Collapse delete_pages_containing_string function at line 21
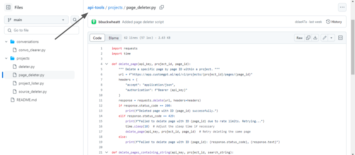The width and height of the screenshot is (355, 155). 106,152
